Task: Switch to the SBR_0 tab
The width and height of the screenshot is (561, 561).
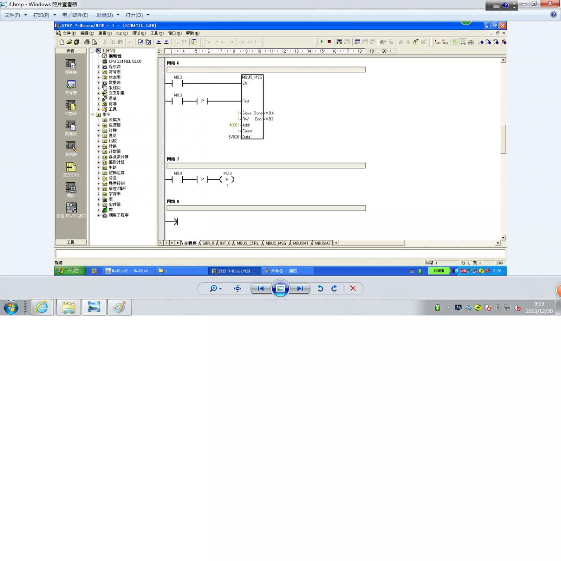Action: point(208,243)
